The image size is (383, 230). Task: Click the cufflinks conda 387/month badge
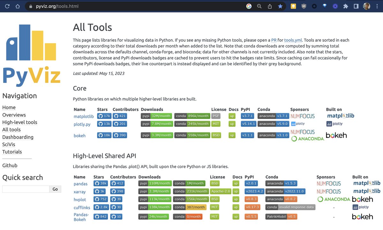(x=190, y=207)
